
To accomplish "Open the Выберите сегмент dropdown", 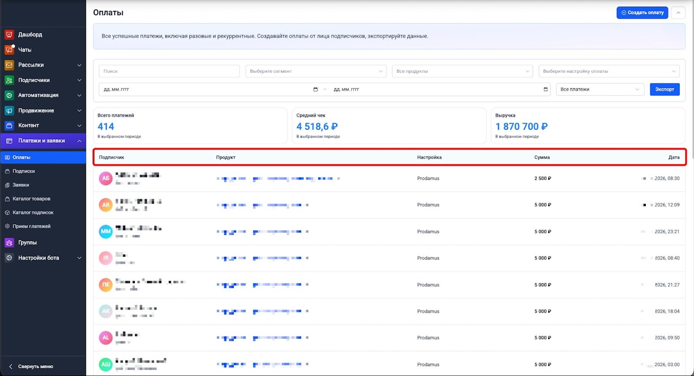I will [315, 71].
